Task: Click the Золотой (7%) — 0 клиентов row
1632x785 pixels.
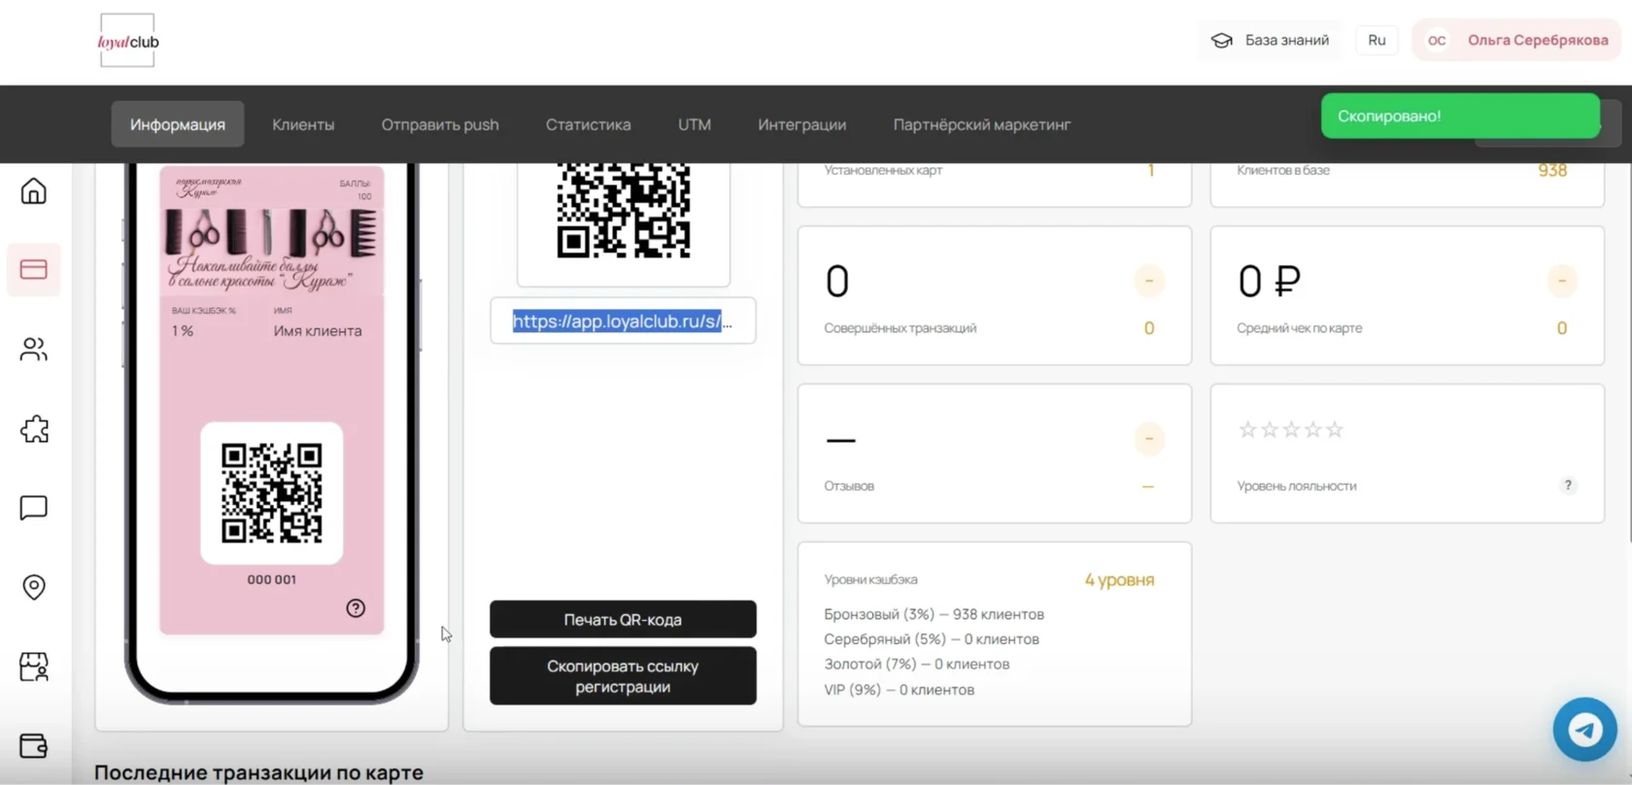Action: (x=916, y=664)
